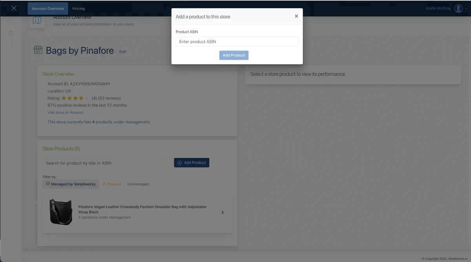Screen dimensions: 471x262
Task: Select the Pinafore Vegan Leather Crossbody product title
Action: [x=142, y=209]
